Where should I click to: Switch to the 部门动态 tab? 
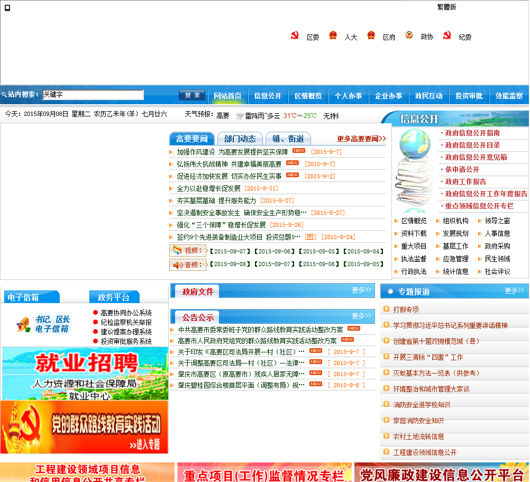240,139
